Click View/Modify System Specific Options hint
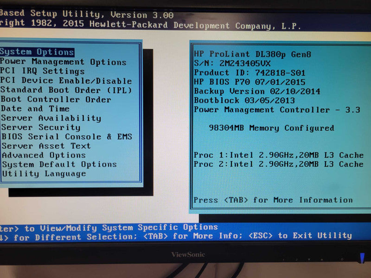This screenshot has width=371, height=278. pyautogui.click(x=129, y=227)
